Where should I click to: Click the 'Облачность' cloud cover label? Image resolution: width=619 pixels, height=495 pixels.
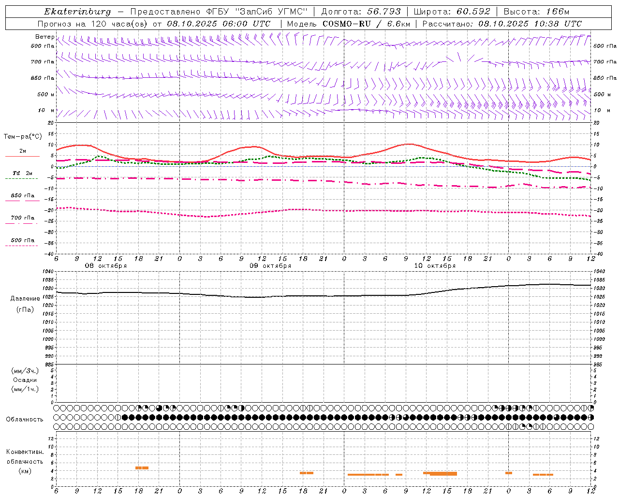[x=25, y=419]
